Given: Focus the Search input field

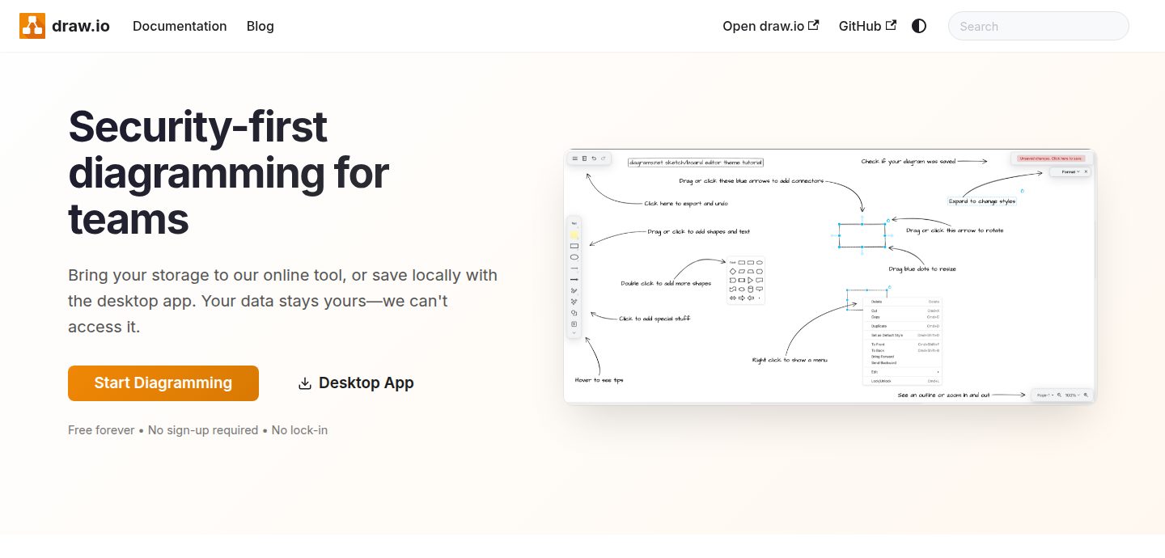Looking at the screenshot, I should [x=1039, y=26].
